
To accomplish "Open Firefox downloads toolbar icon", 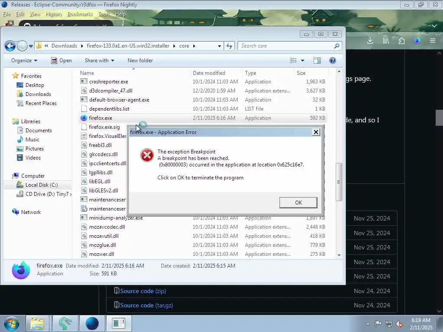I will (x=370, y=41).
